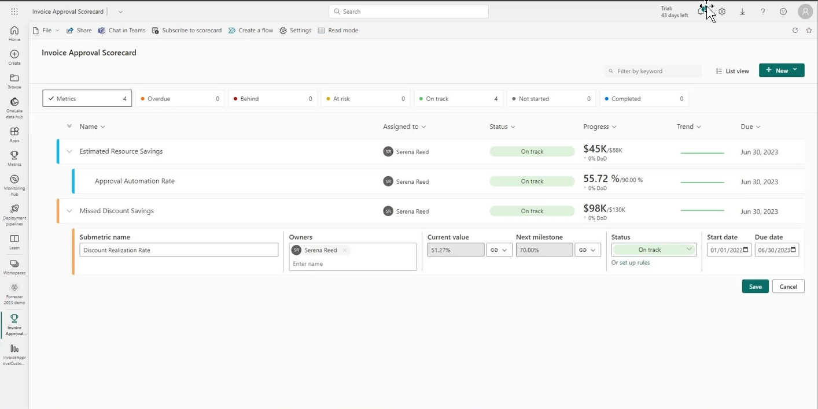
Task: Open the feedback smiley icon
Action: 783,12
